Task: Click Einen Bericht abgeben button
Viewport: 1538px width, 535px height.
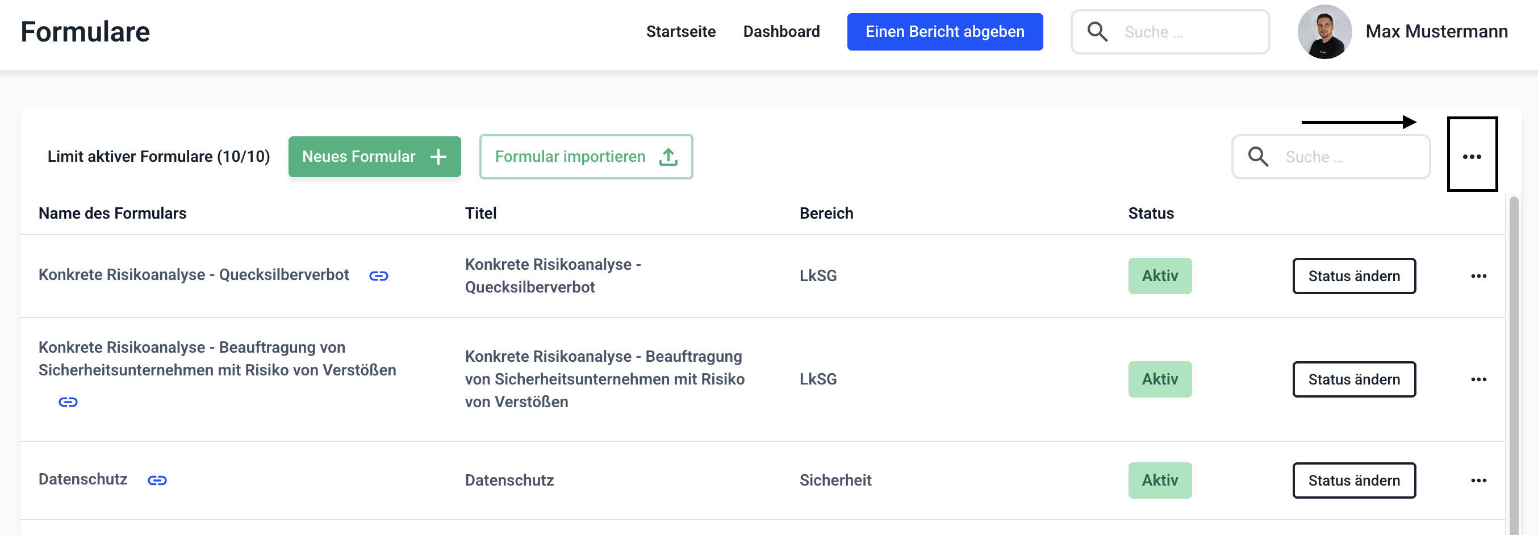Action: tap(944, 32)
